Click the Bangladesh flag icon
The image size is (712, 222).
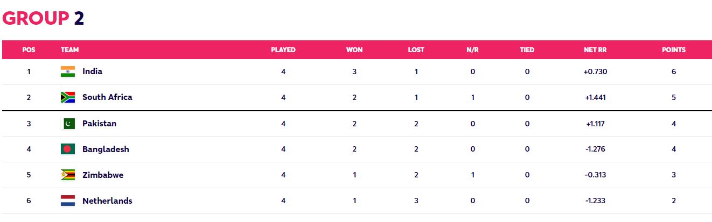[x=68, y=149]
